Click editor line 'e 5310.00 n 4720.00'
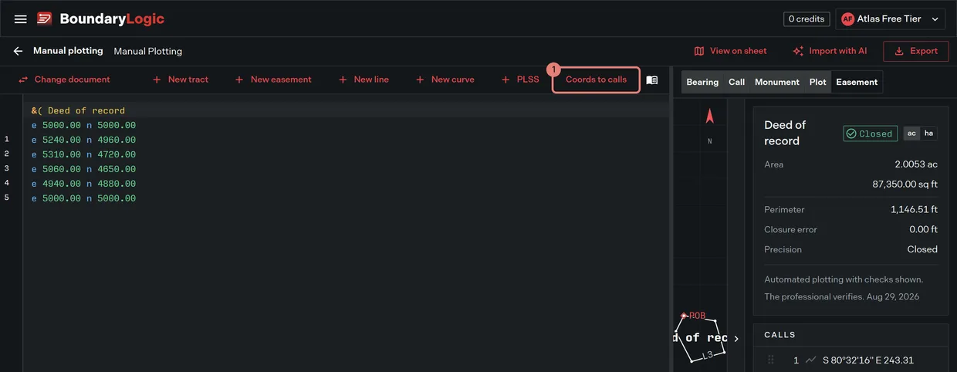 coord(83,154)
